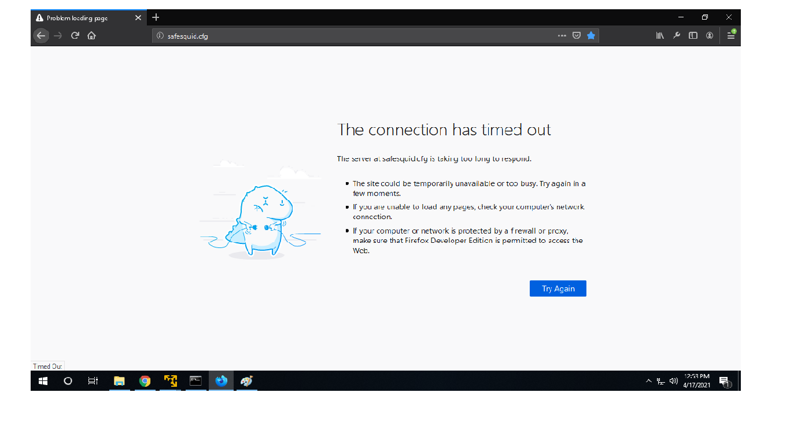Reload the current page

[x=75, y=35]
